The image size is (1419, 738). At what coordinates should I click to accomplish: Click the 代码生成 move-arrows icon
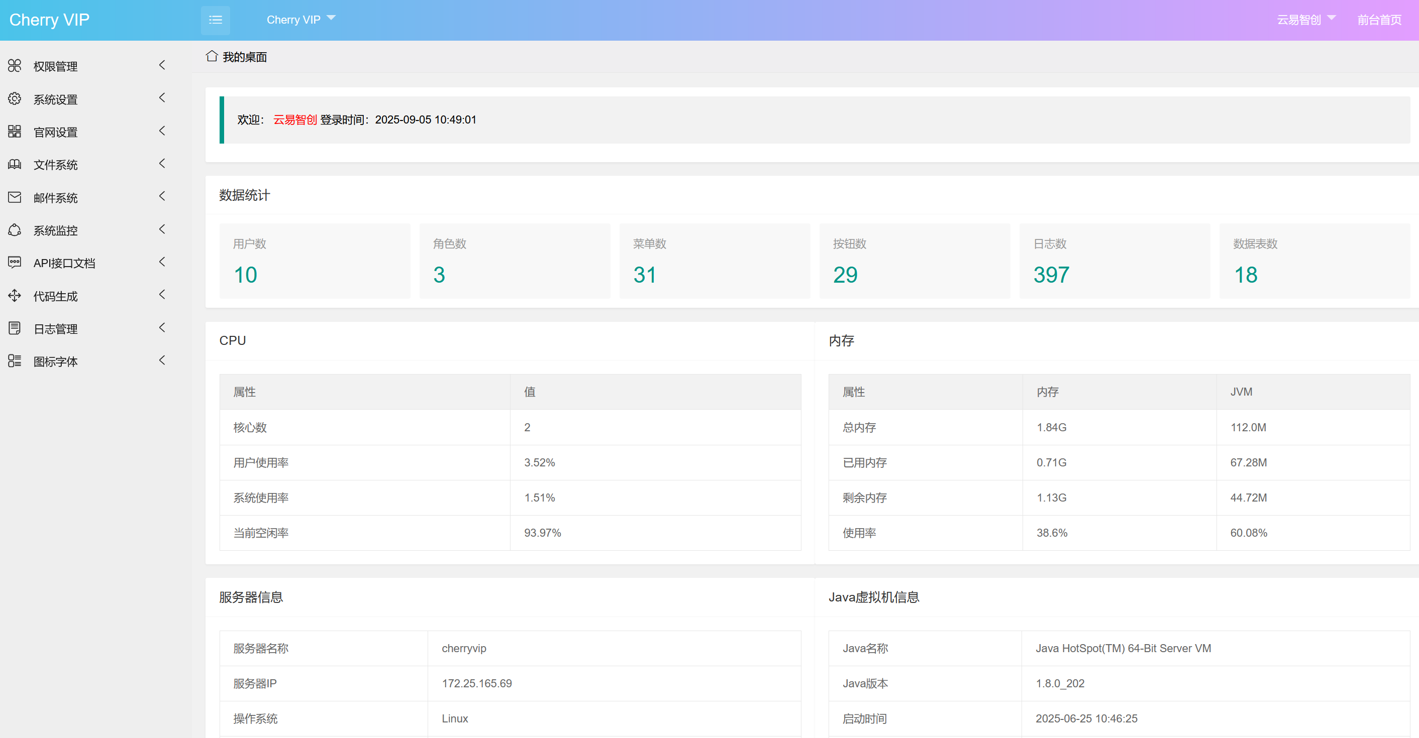coord(15,296)
